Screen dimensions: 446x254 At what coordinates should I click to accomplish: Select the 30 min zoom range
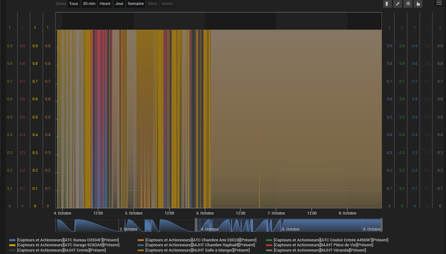pos(89,4)
